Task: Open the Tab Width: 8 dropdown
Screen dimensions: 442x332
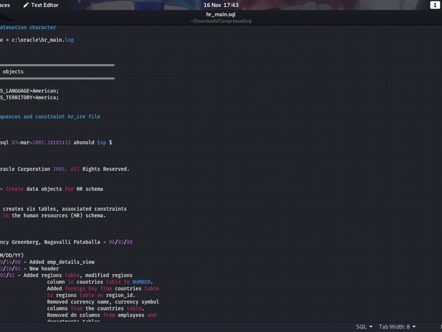Action: (397, 327)
